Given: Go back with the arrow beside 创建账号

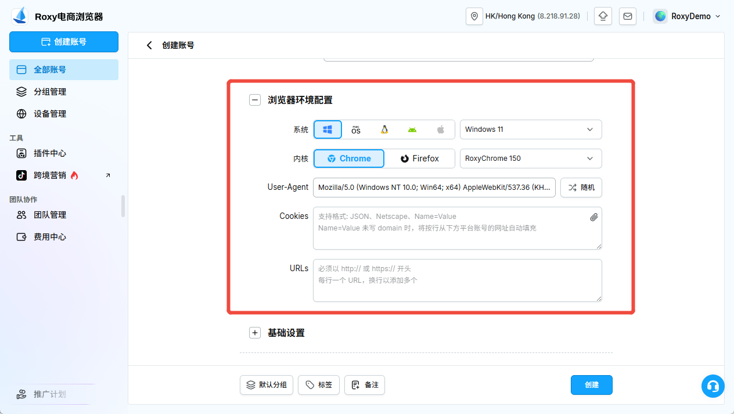Looking at the screenshot, I should (150, 45).
